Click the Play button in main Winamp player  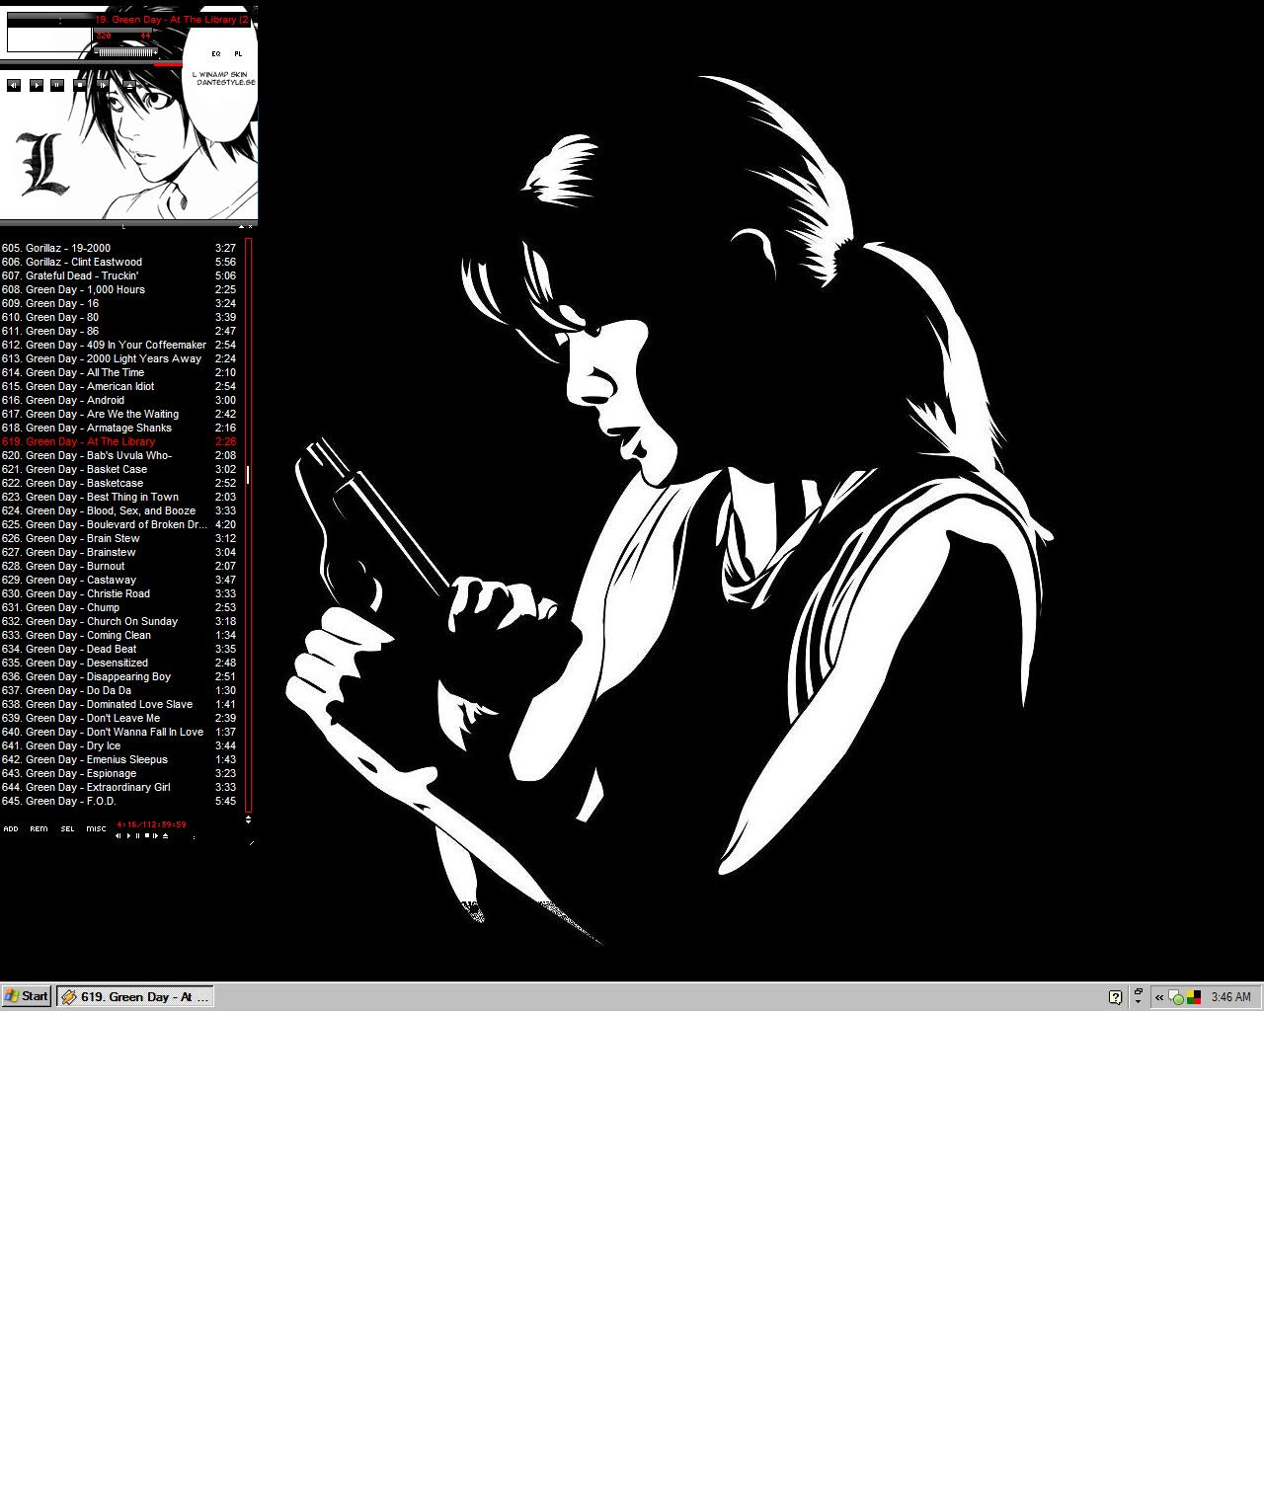click(37, 85)
